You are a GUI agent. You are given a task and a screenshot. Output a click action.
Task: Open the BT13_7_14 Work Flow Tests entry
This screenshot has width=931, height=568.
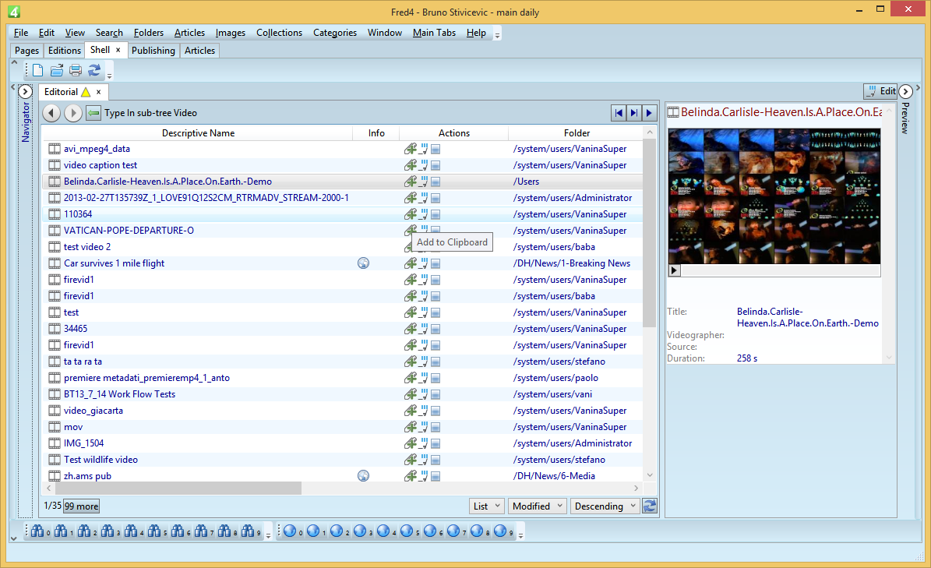click(119, 394)
